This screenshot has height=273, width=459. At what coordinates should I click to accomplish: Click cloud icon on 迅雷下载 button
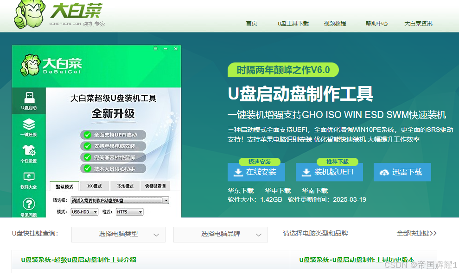(384, 173)
